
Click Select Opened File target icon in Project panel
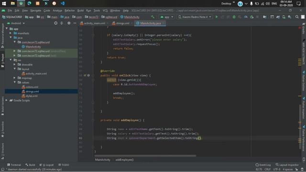(55, 23)
